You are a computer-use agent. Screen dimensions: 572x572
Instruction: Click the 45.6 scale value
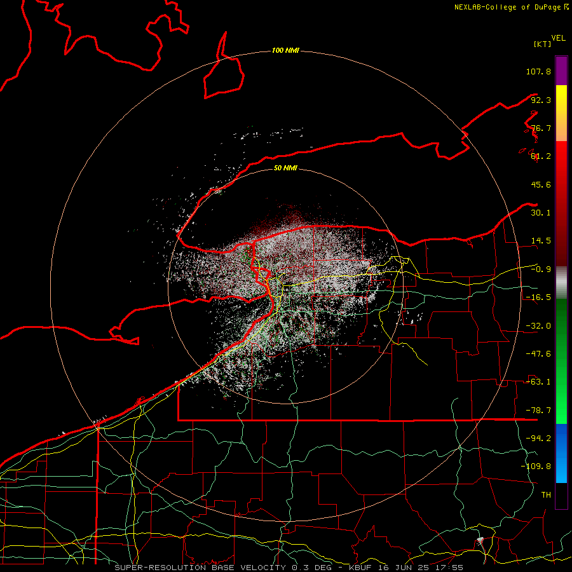541,184
